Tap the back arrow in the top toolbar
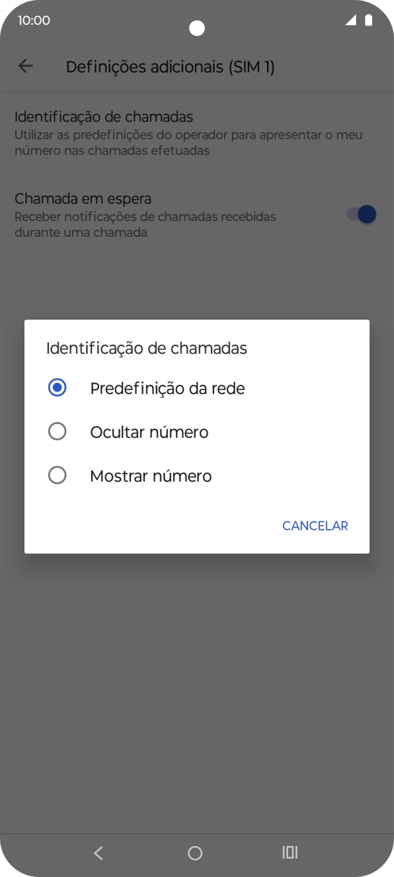The width and height of the screenshot is (394, 877). click(x=25, y=65)
